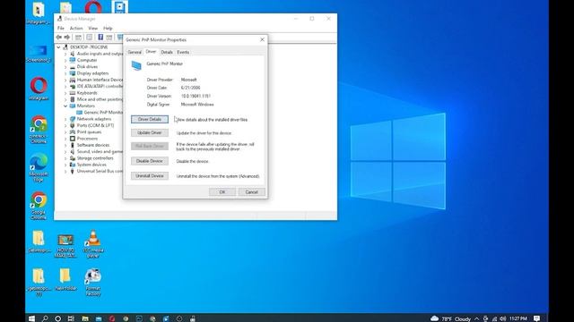Viewport: 574px width, 322px height.
Task: Click Cancel in the properties dialog
Action: click(x=251, y=192)
